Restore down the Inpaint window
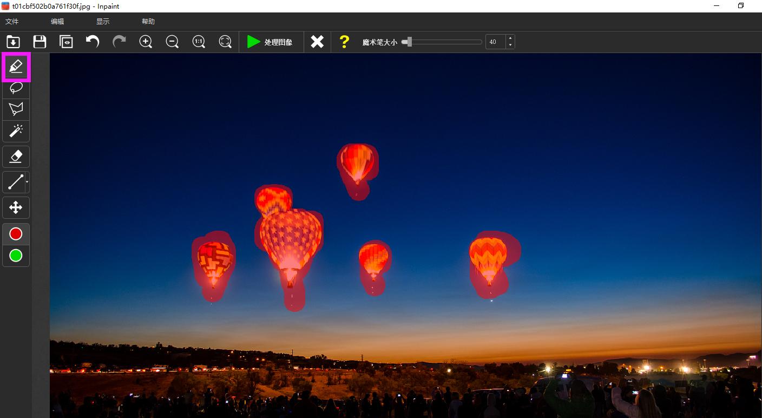762x418 pixels. tap(741, 6)
